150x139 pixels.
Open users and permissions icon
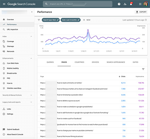[x=125, y=4]
